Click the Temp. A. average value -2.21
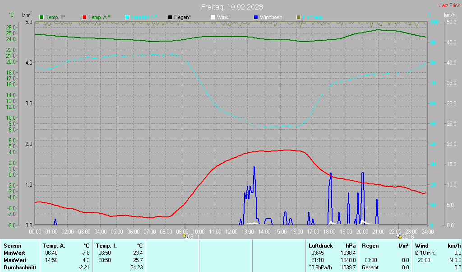 84,267
